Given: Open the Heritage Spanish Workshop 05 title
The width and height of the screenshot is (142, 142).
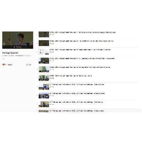Looking at the screenshot, I should click(x=80, y=67).
